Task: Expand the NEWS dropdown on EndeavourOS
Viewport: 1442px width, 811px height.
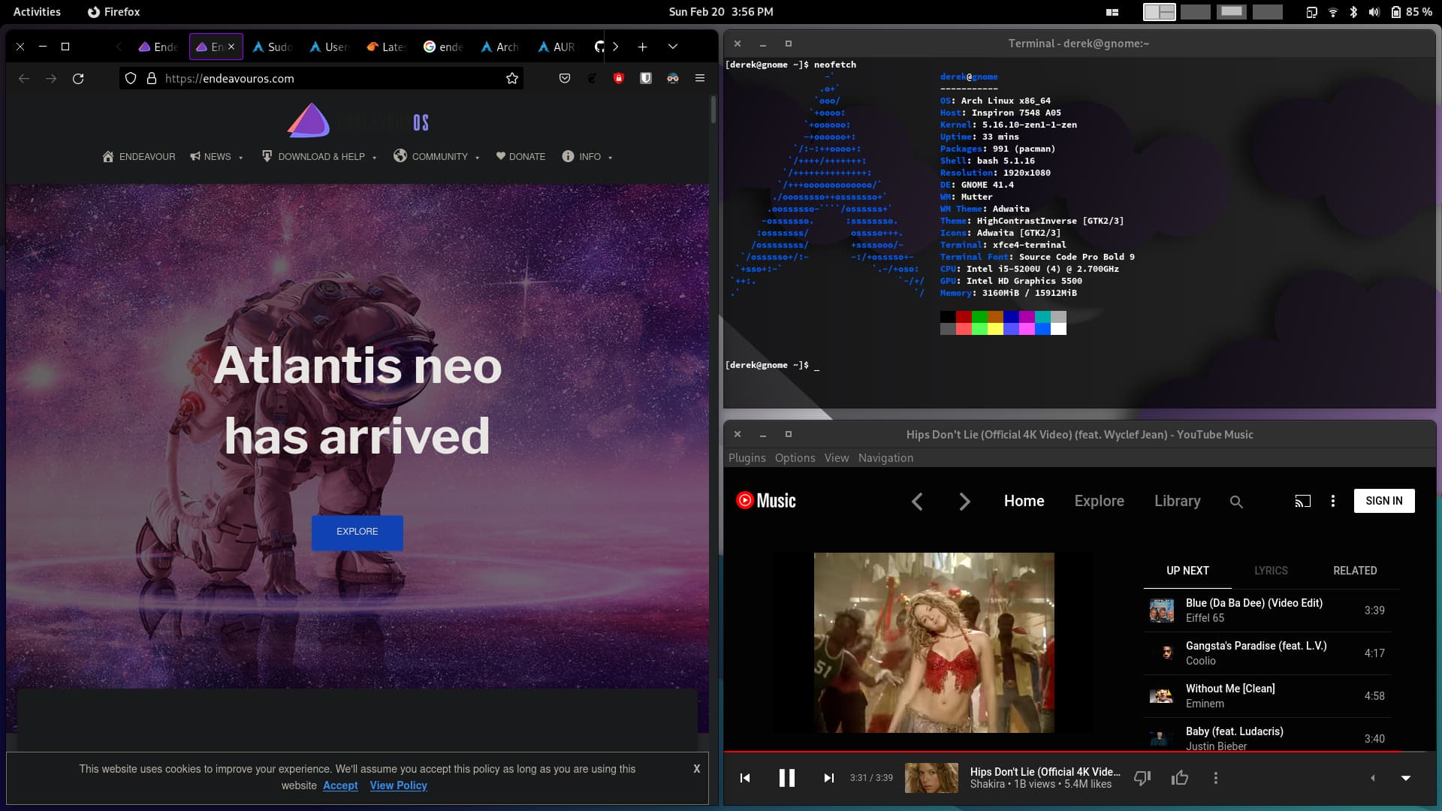Action: pos(217,157)
